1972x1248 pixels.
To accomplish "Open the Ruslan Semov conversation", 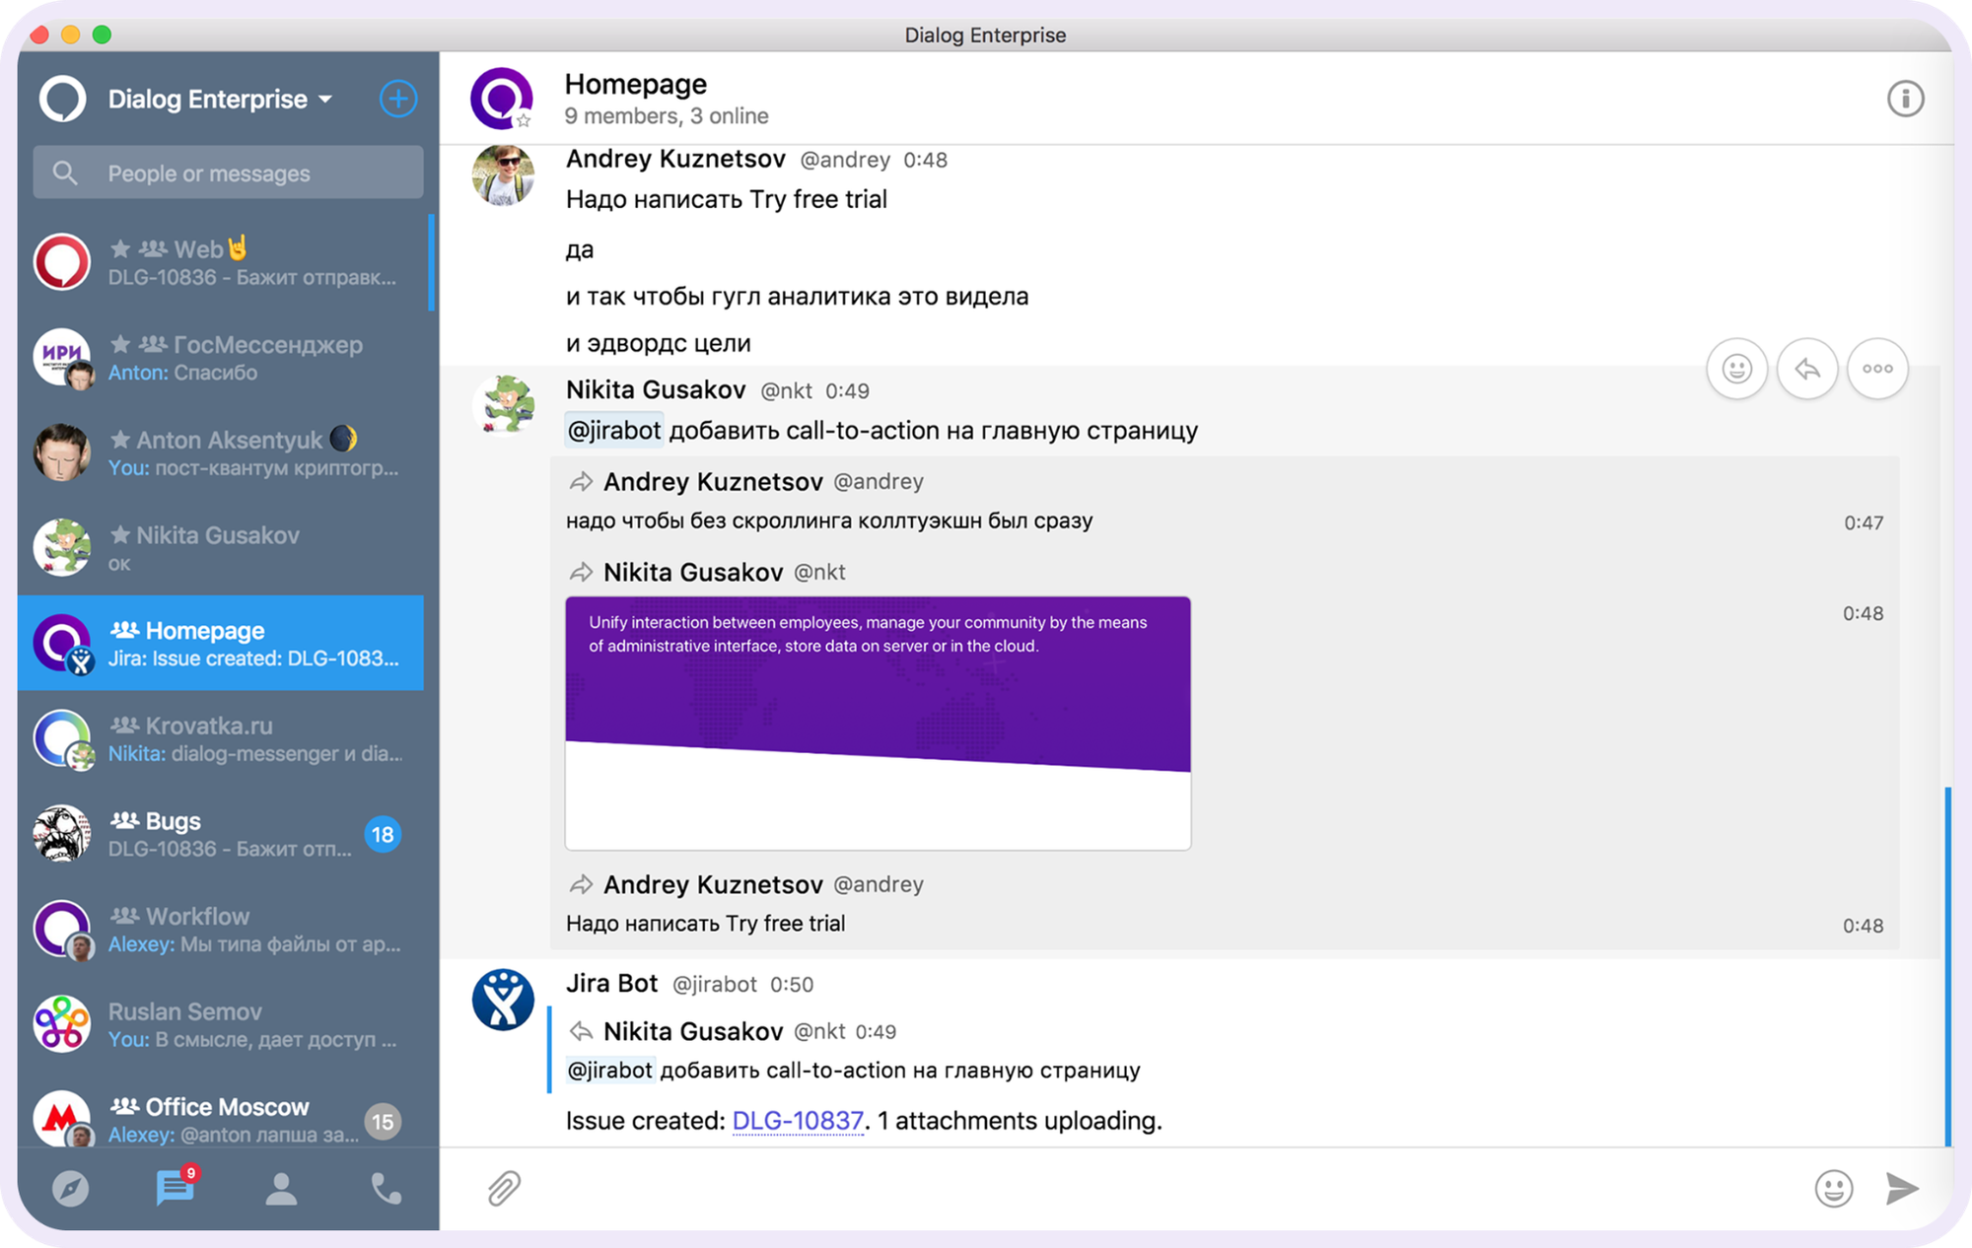I will [223, 1024].
